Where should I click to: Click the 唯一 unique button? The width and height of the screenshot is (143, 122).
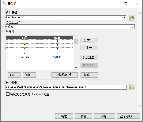pos(89,48)
